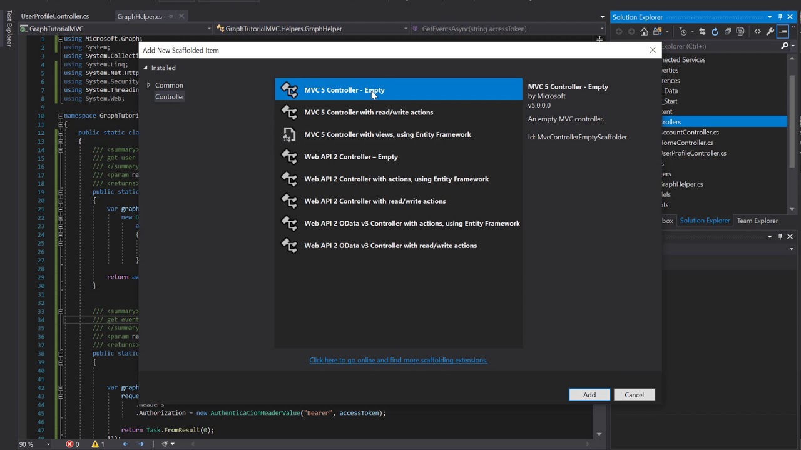Open Switch Views dropdown arrow in Solution Explorer
The image size is (801, 450).
[x=667, y=32]
